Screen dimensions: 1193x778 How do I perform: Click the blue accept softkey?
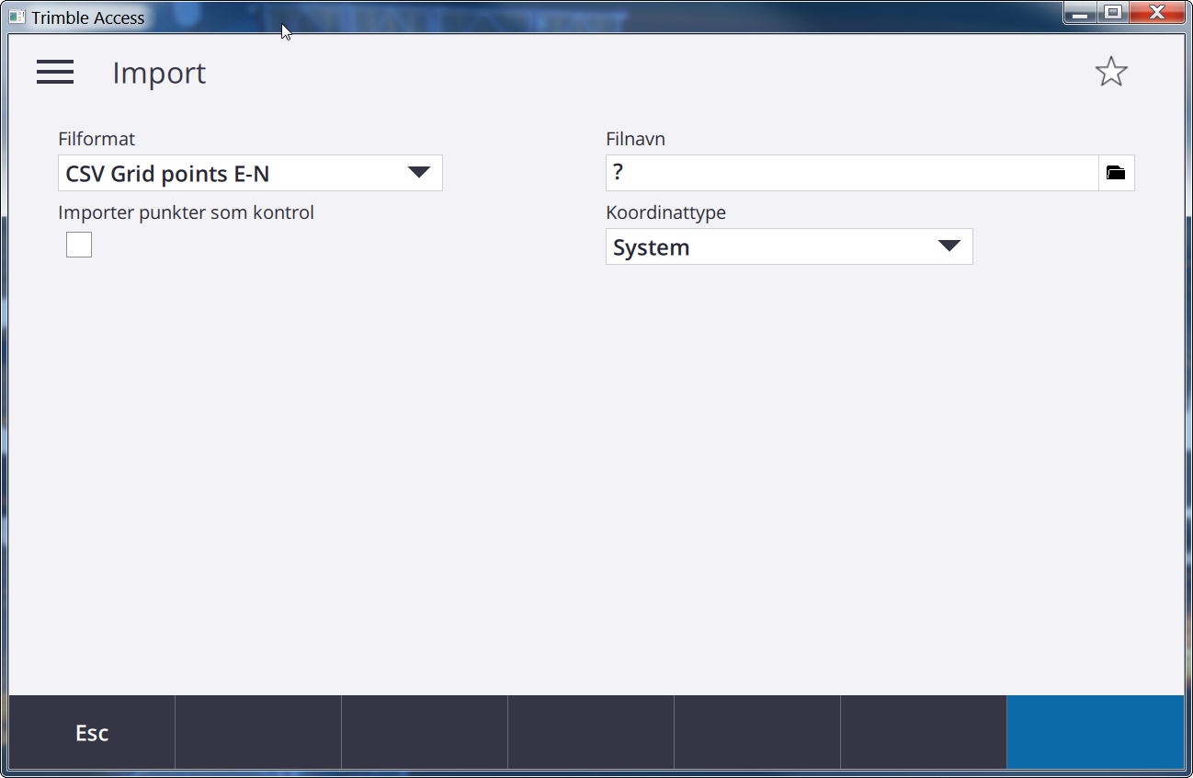tap(1096, 732)
